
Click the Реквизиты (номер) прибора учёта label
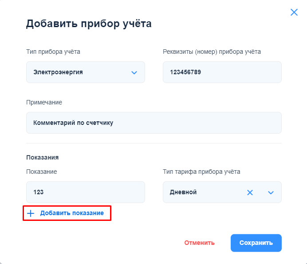point(212,52)
